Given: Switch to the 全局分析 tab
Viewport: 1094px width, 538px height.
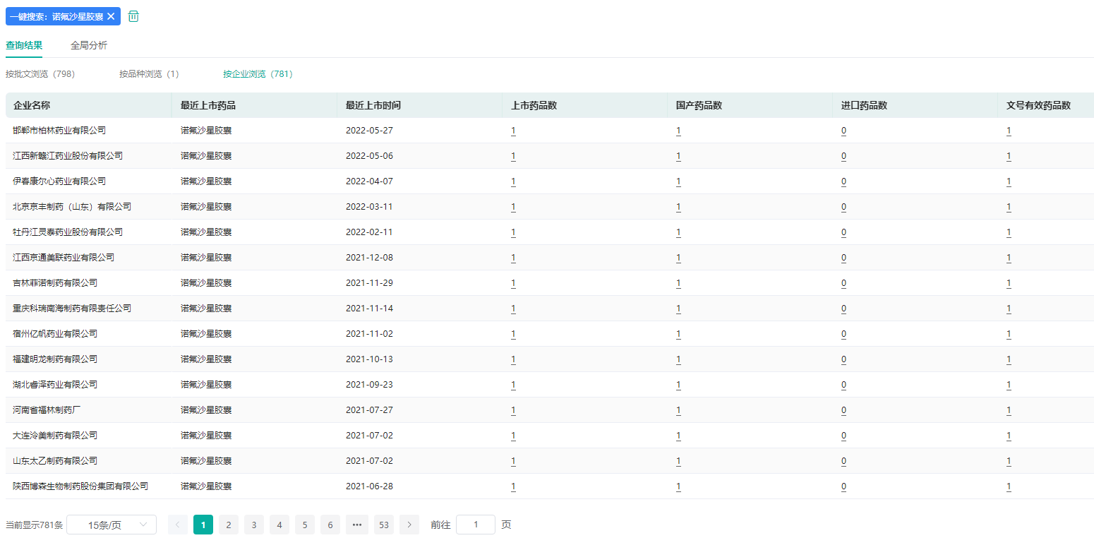Looking at the screenshot, I should coord(89,45).
